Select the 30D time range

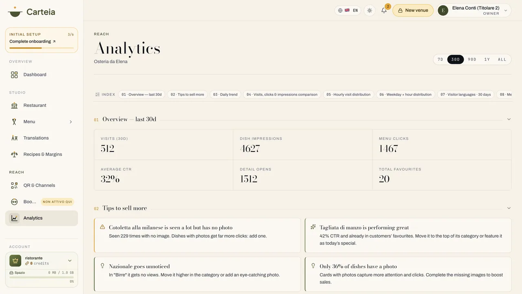pos(456,60)
